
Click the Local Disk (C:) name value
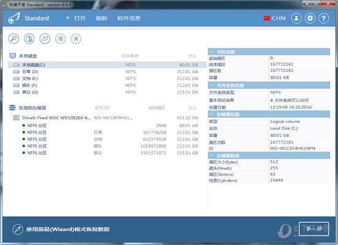284,128
